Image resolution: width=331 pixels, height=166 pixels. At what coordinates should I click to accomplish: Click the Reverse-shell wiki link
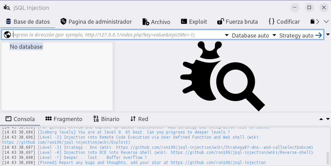point(241,152)
